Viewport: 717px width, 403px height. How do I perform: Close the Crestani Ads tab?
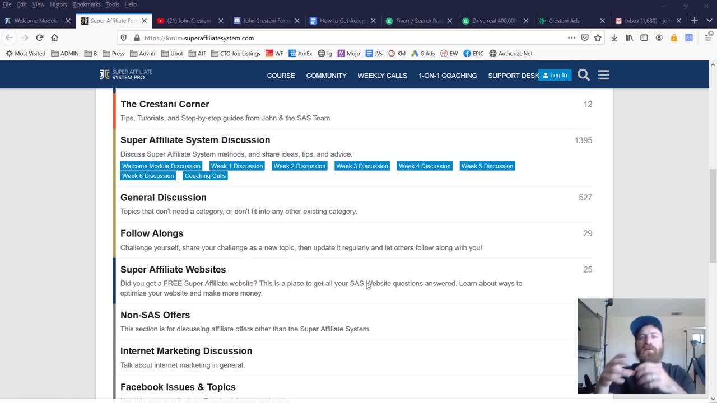[x=602, y=21]
